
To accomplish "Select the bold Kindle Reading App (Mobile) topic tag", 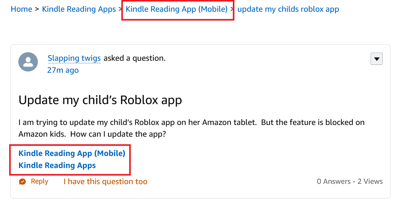I will pos(72,153).
